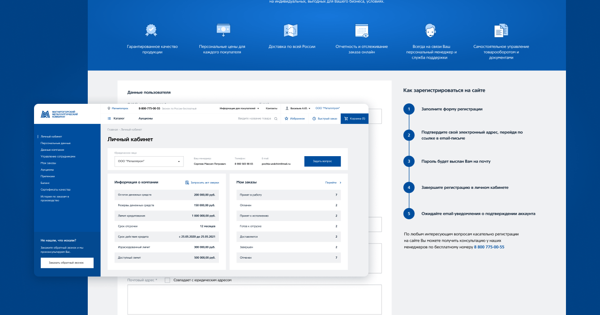Viewport: 600px width, 315px height.
Task: Click the chevron next to Перейти
Action: pos(340,183)
